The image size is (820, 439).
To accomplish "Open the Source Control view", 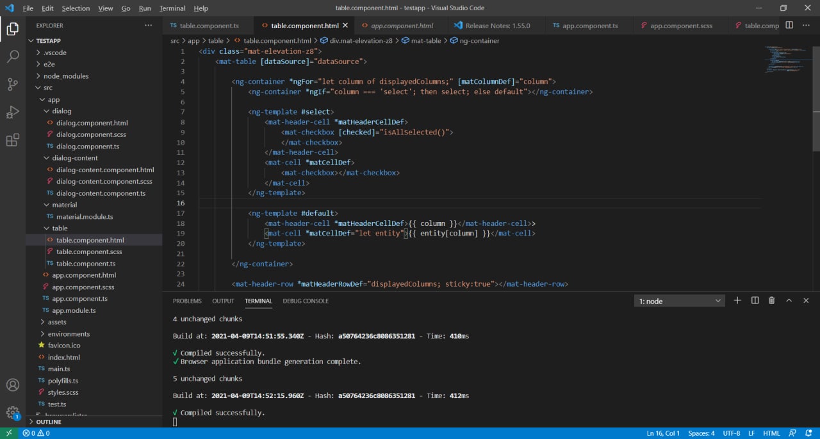I will pyautogui.click(x=13, y=84).
